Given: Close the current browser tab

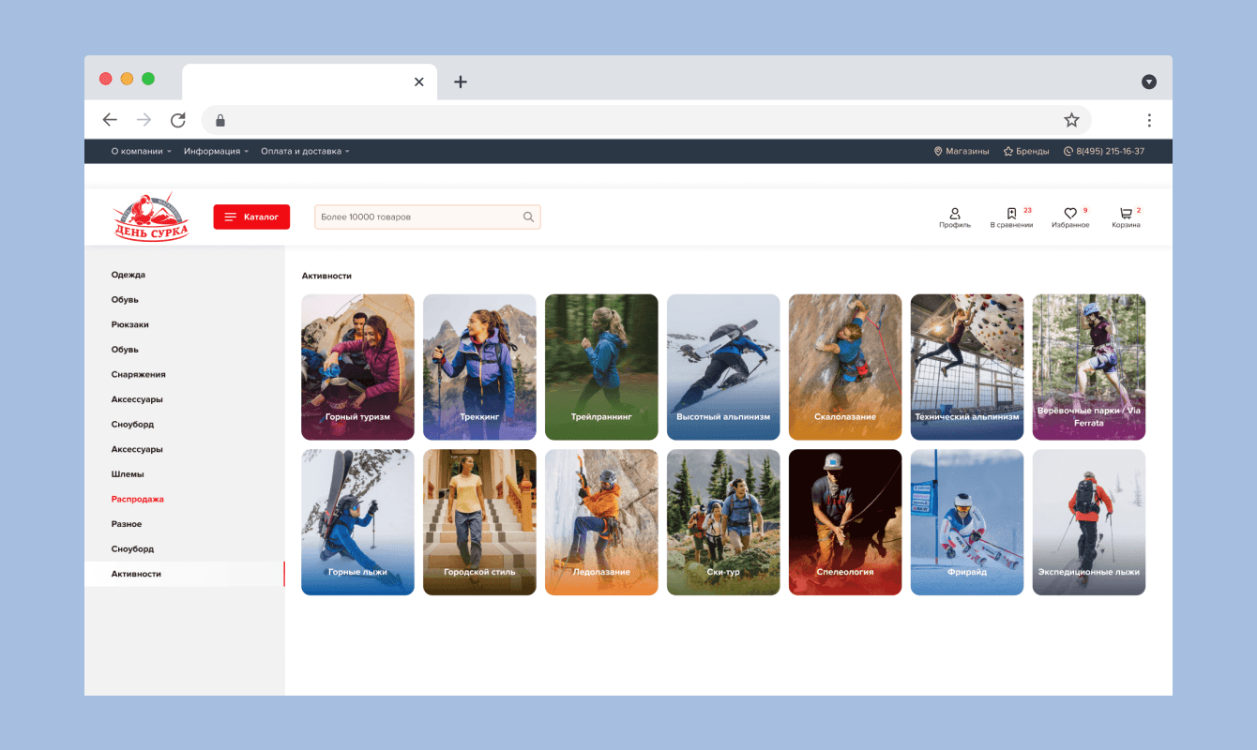Looking at the screenshot, I should pos(418,82).
